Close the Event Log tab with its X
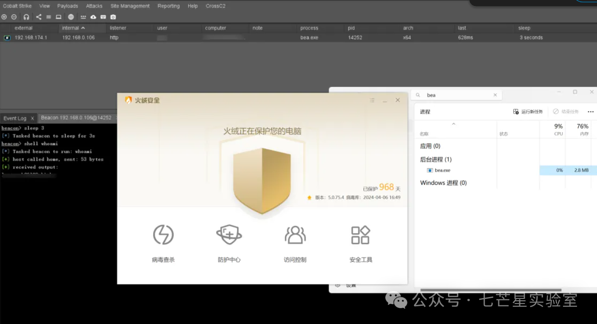 [x=33, y=118]
